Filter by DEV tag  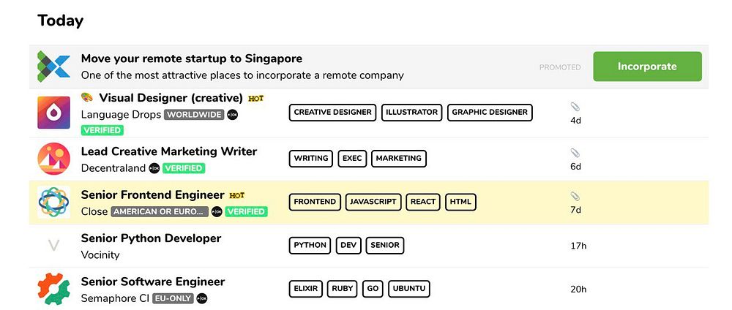pyautogui.click(x=348, y=245)
